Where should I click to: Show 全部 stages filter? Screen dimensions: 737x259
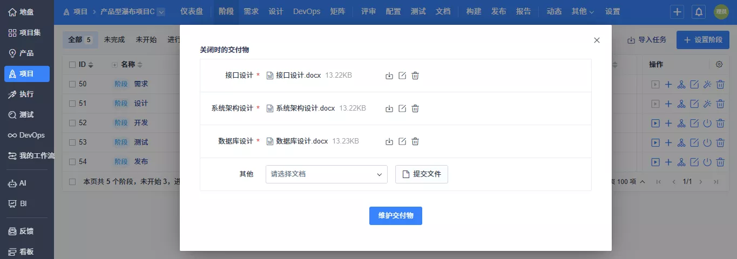point(80,40)
